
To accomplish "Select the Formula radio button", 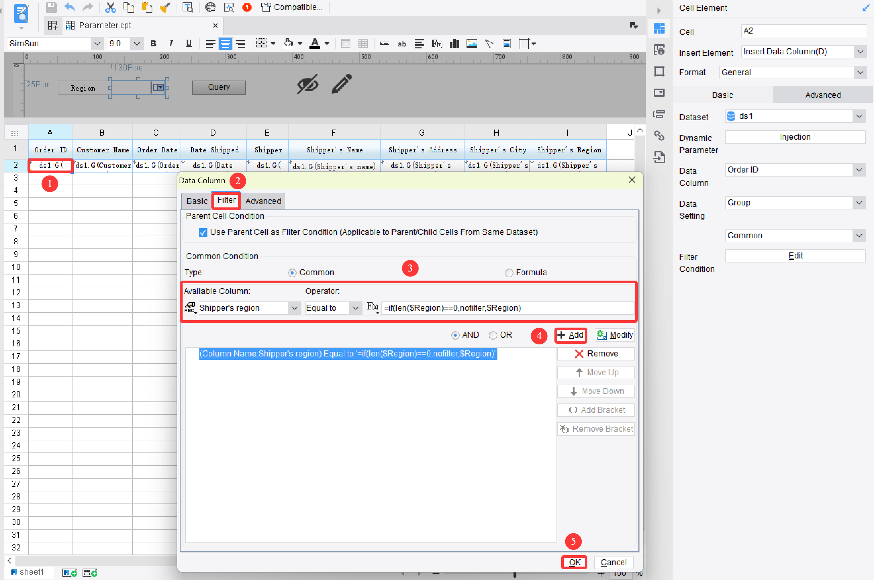I will click(509, 273).
